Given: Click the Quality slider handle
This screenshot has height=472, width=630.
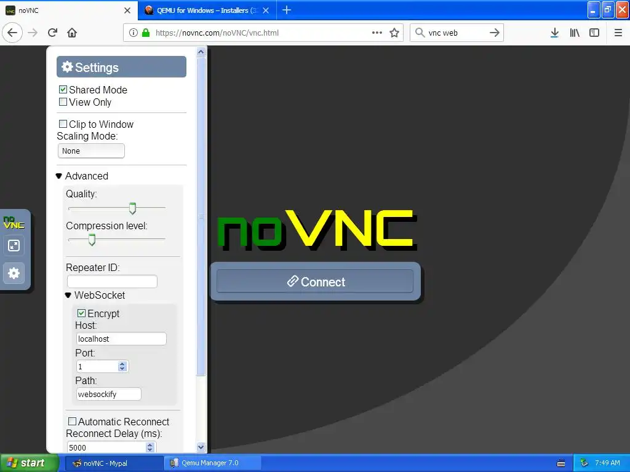Looking at the screenshot, I should 132,208.
